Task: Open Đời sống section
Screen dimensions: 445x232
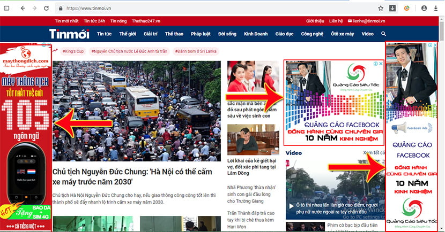Action: 227,34
